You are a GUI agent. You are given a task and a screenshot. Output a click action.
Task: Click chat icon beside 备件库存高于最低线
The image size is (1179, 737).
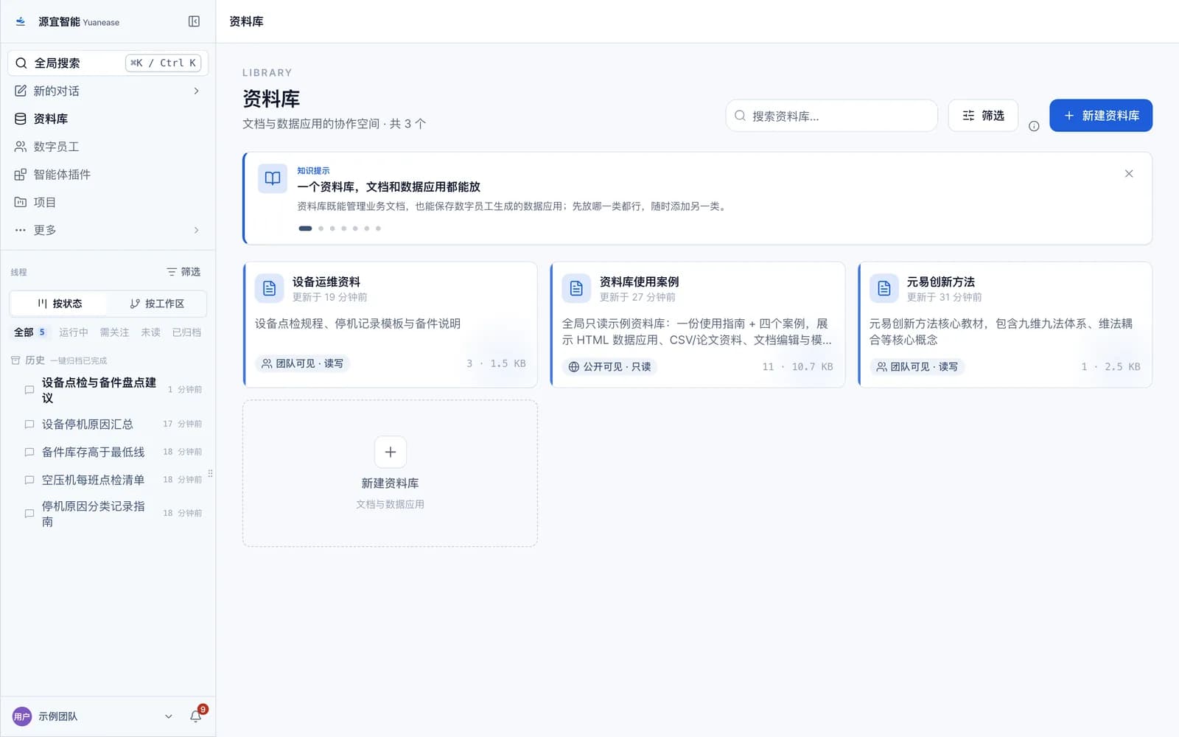[29, 452]
